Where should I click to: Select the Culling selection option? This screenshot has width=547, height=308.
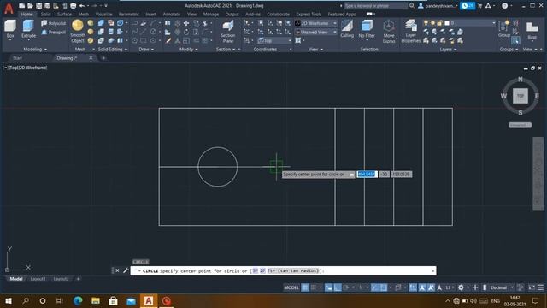[x=347, y=28]
